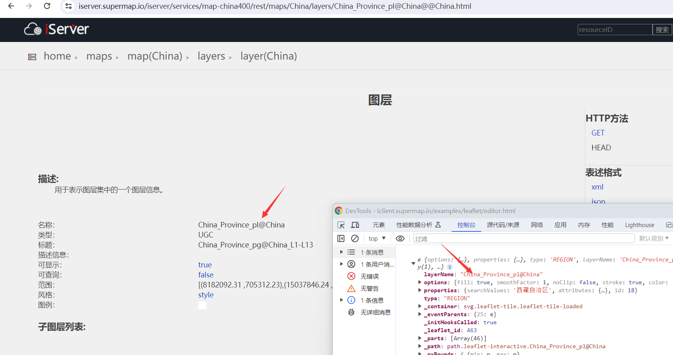Click the China_Province_pg@China_L1-L13 title value
673x355 pixels.
pos(255,245)
